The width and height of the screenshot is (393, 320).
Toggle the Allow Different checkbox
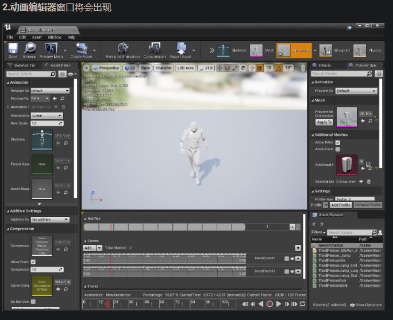point(338,143)
